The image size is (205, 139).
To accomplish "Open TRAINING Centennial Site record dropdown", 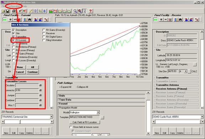I will [x=51, y=117].
